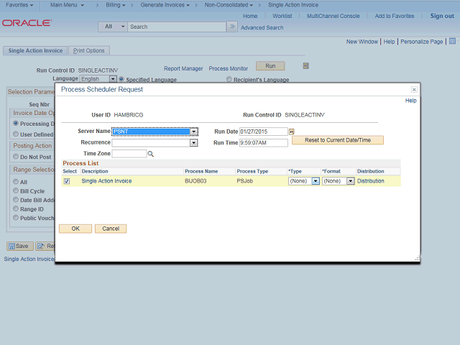Switch to the Print Options tab
460x345 pixels.
[88, 51]
